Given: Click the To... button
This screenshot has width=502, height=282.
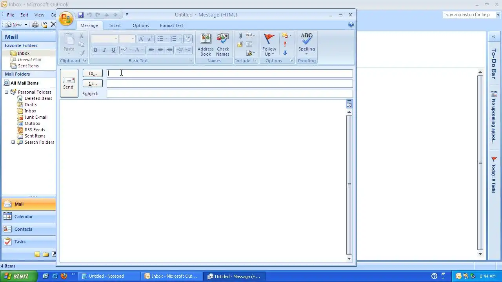Looking at the screenshot, I should [x=93, y=73].
